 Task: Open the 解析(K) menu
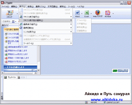(63, 6)
